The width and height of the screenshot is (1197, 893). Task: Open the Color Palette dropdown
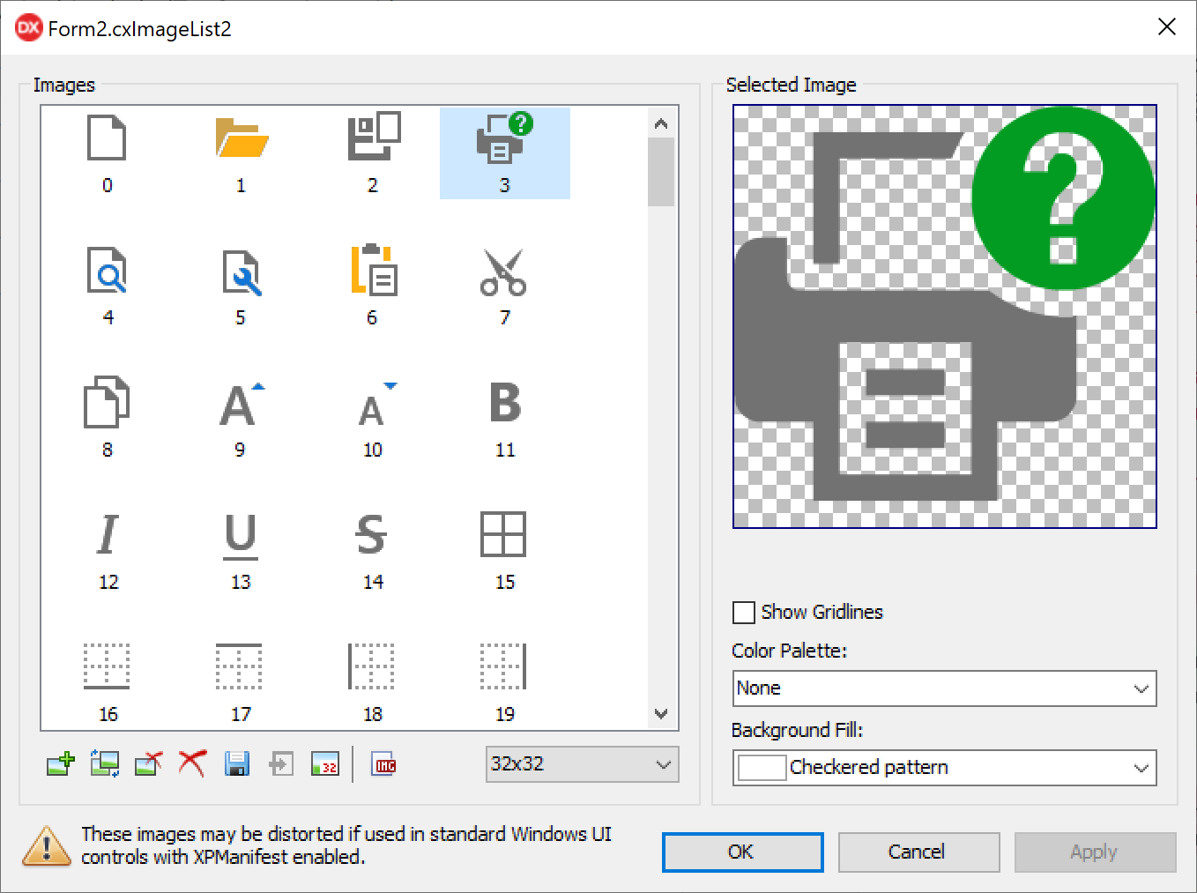(x=944, y=688)
